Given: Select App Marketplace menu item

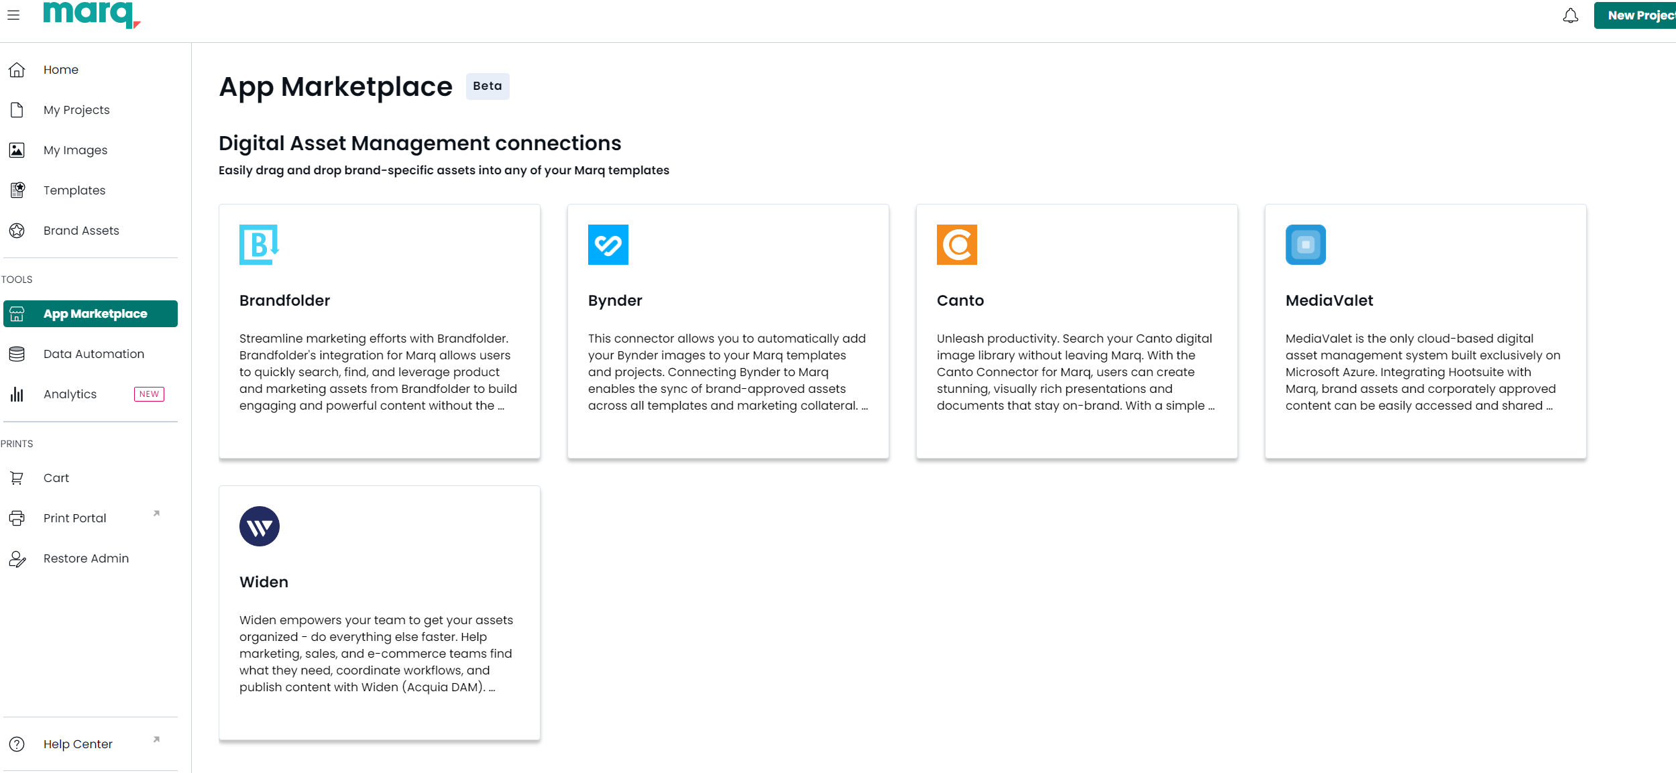Looking at the screenshot, I should pos(91,314).
